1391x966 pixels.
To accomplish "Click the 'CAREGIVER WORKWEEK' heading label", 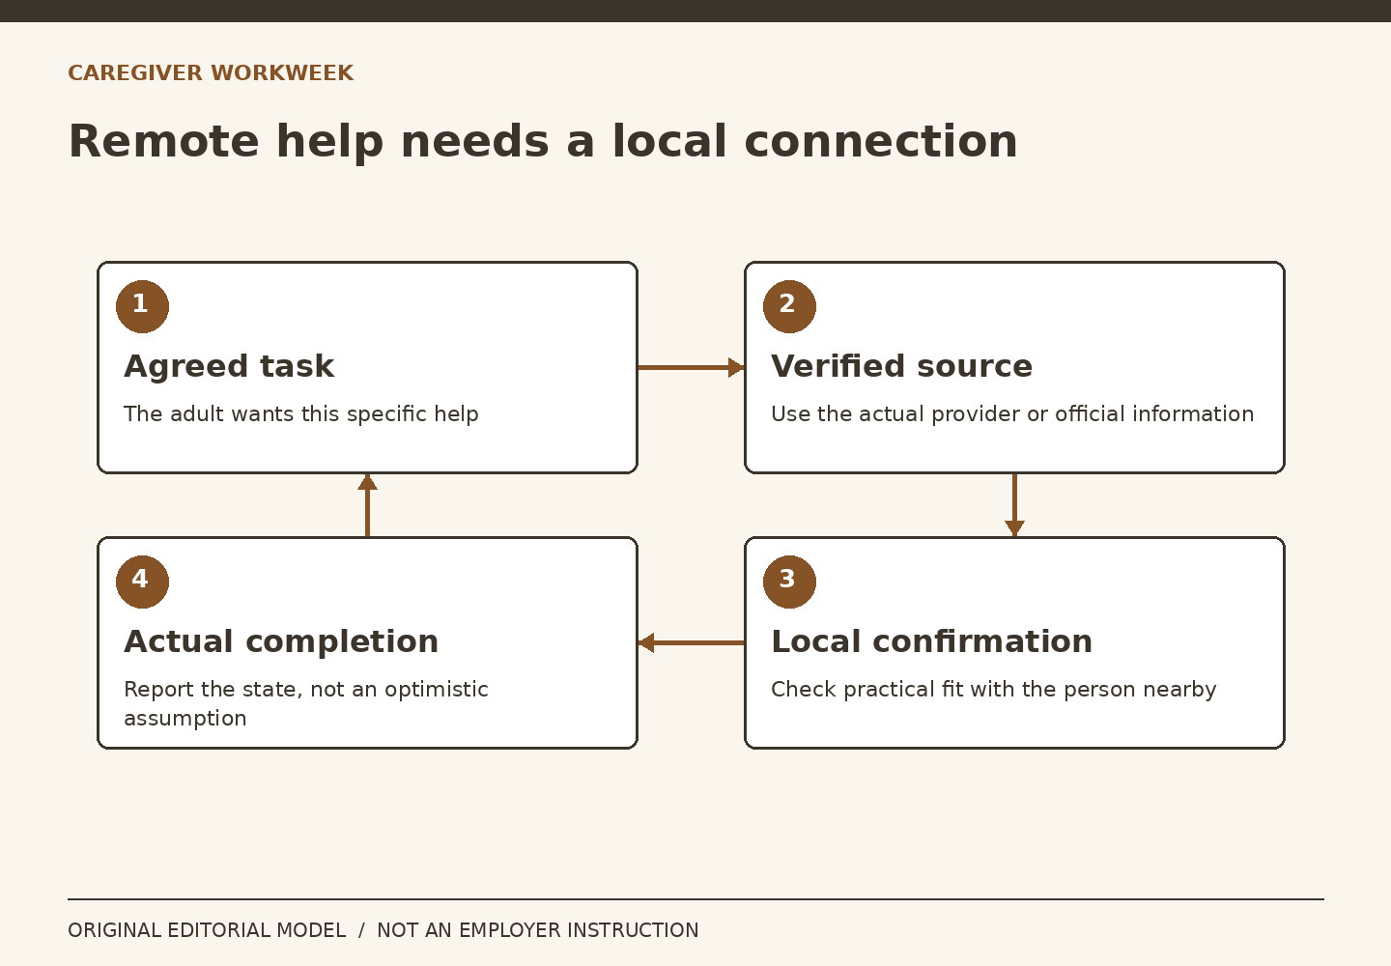I will tap(211, 73).
